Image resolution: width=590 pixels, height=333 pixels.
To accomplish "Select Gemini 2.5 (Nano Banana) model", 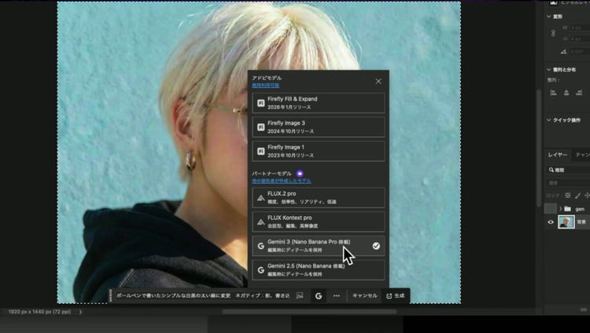I will coord(319,270).
